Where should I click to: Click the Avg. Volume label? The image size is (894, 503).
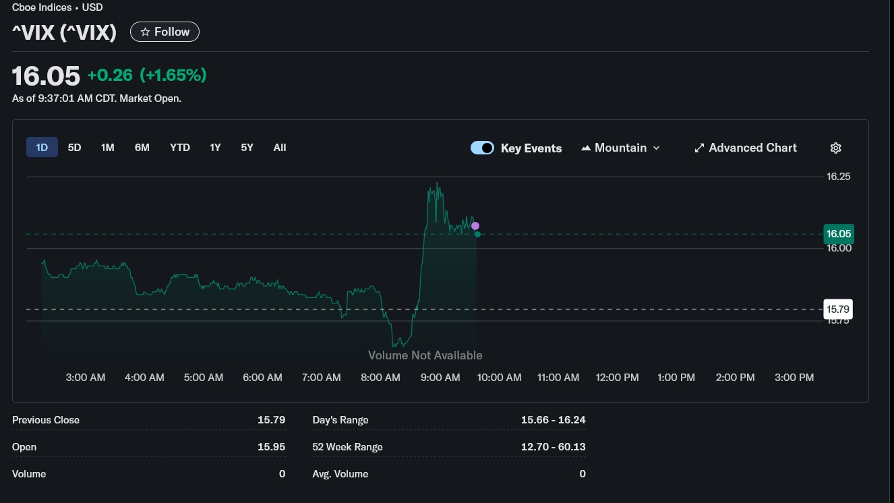[x=340, y=474]
